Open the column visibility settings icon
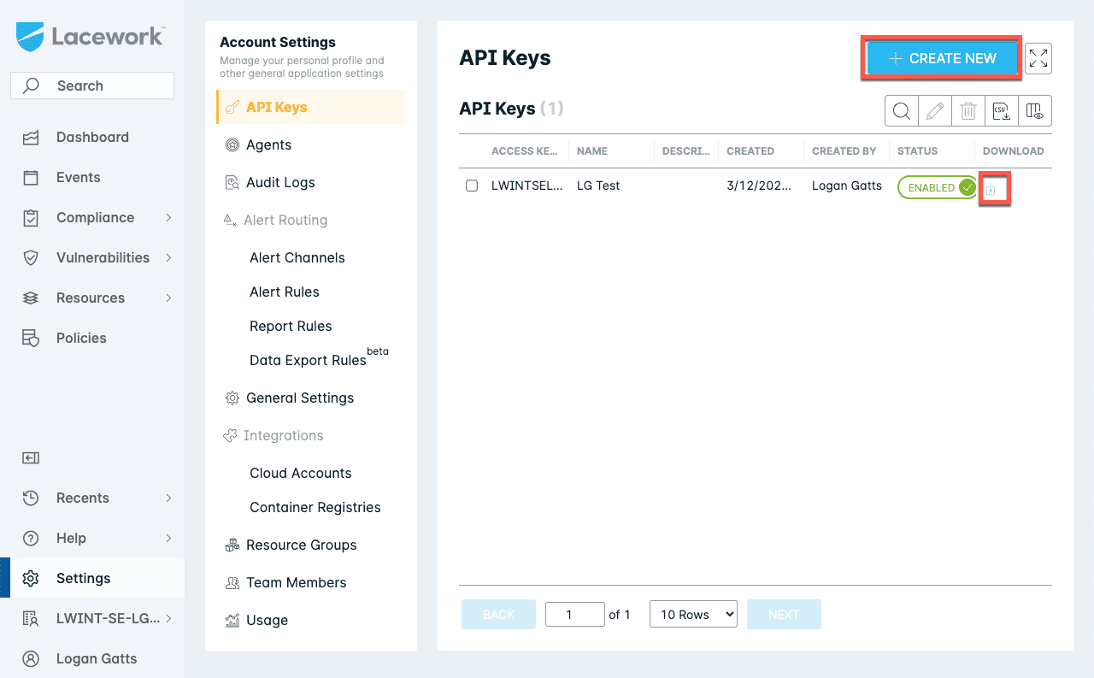This screenshot has height=678, width=1094. coord(1034,110)
